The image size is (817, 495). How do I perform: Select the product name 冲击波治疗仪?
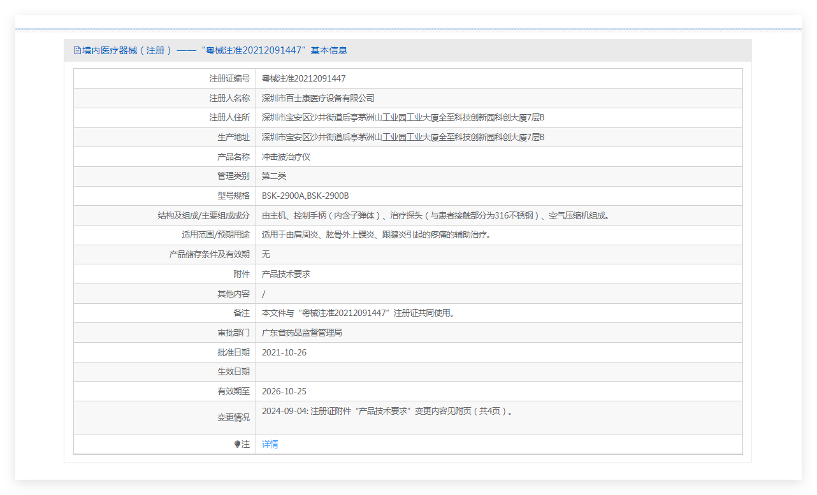(x=286, y=157)
